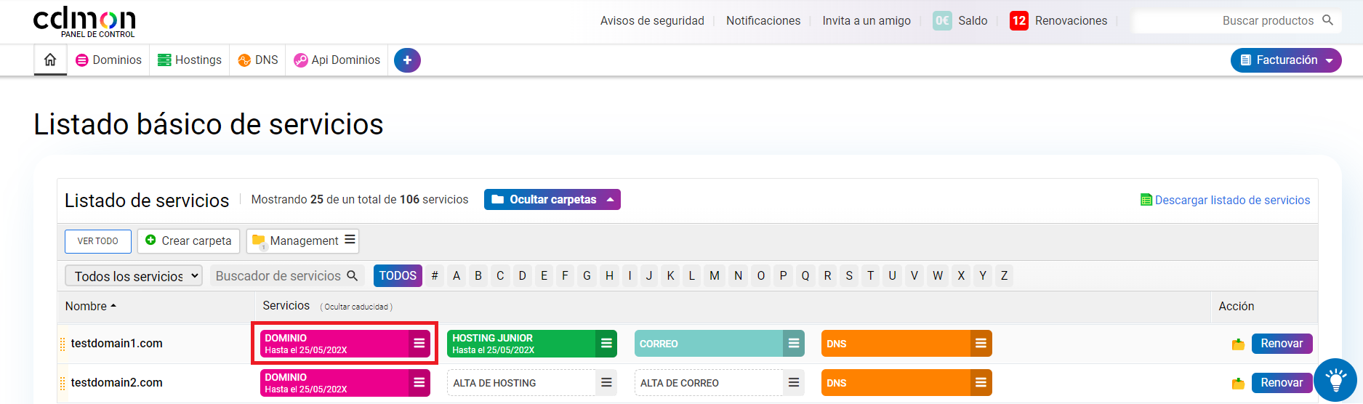Switch to the Hostings tab
Viewport: 1363px width, 404px height.
190,60
